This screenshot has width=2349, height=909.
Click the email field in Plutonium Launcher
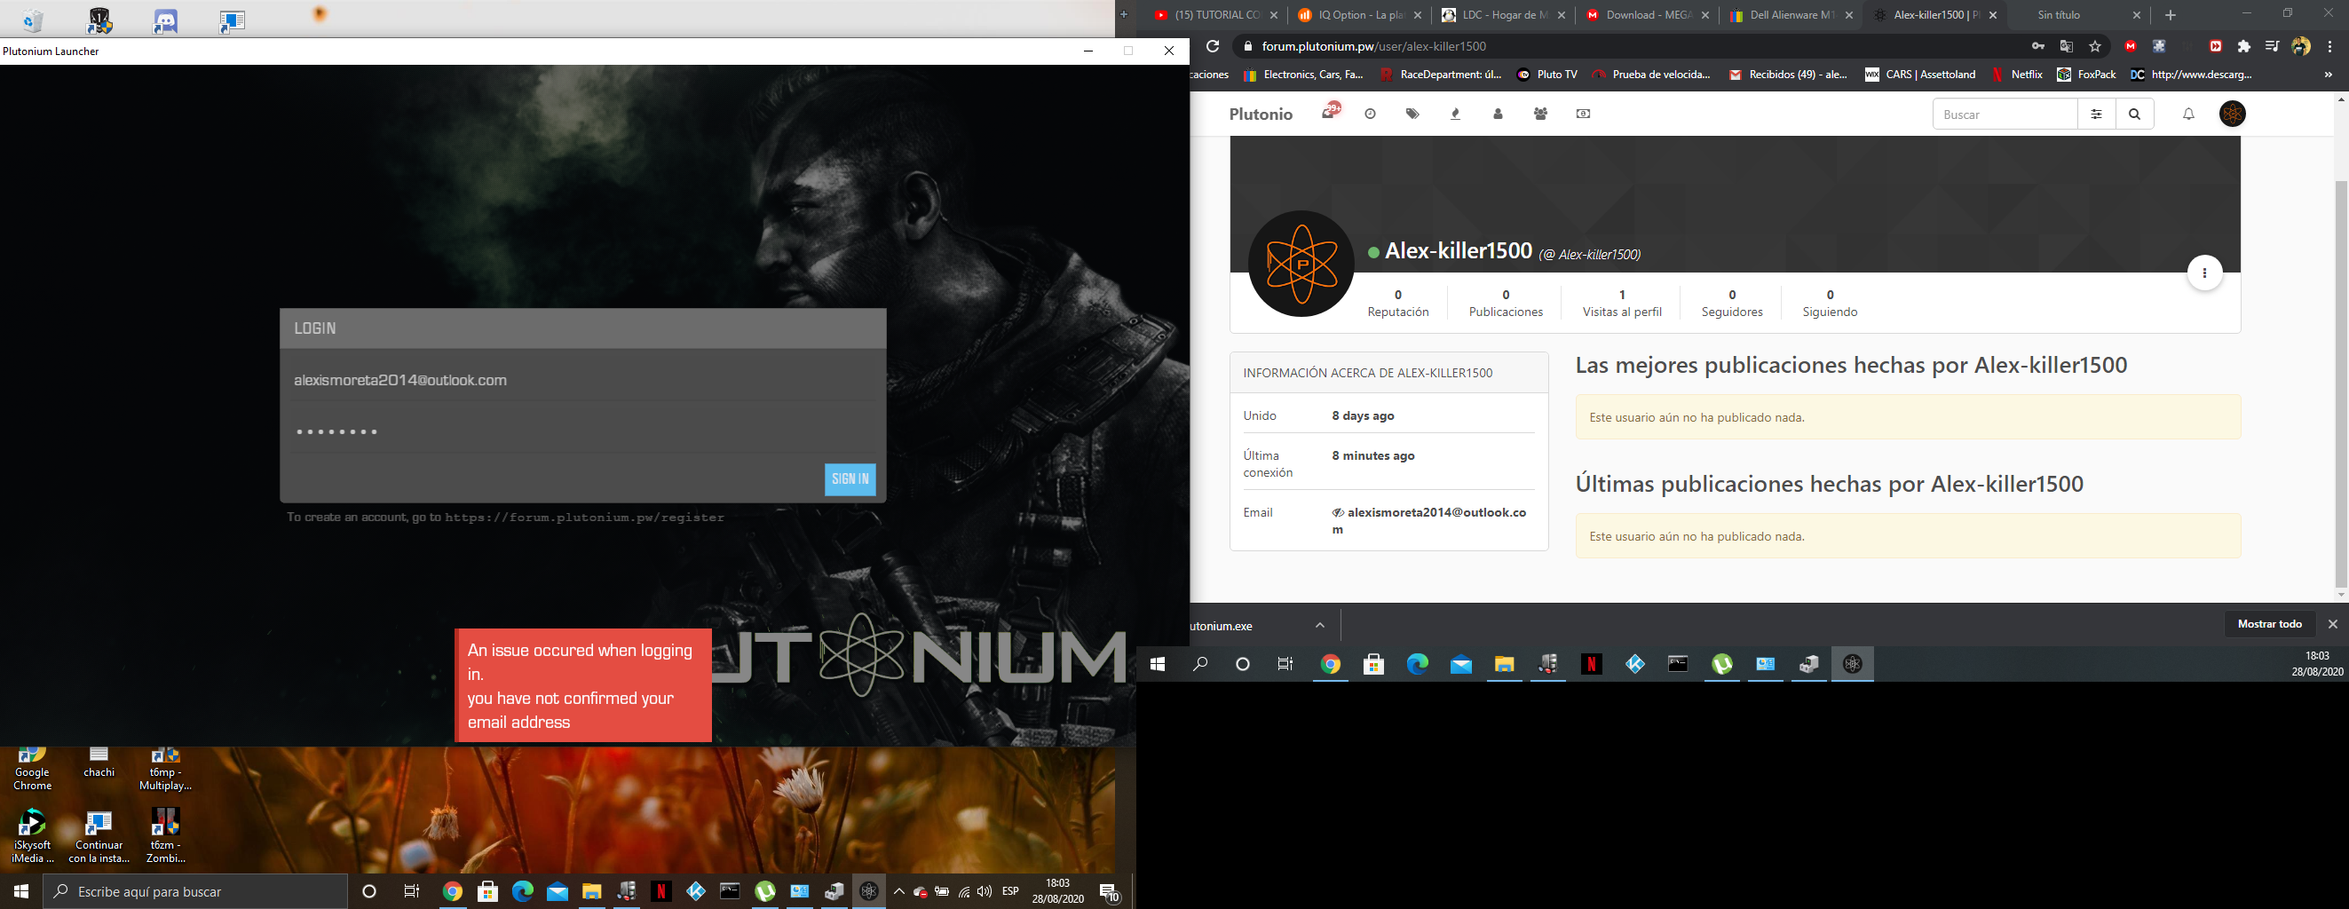click(582, 381)
